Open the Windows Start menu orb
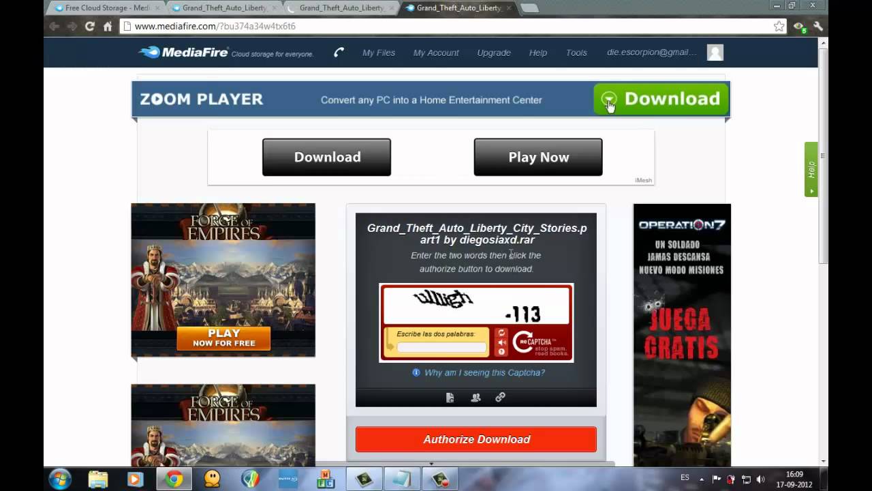 [x=59, y=479]
